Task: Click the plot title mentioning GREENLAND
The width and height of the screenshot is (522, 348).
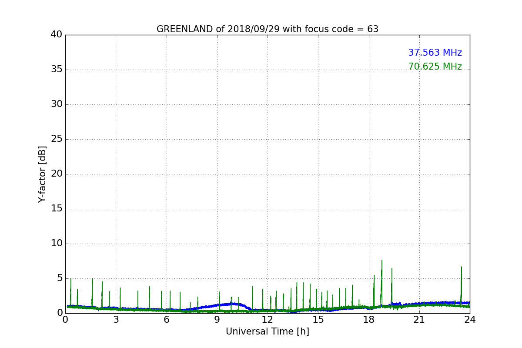Action: click(x=268, y=29)
